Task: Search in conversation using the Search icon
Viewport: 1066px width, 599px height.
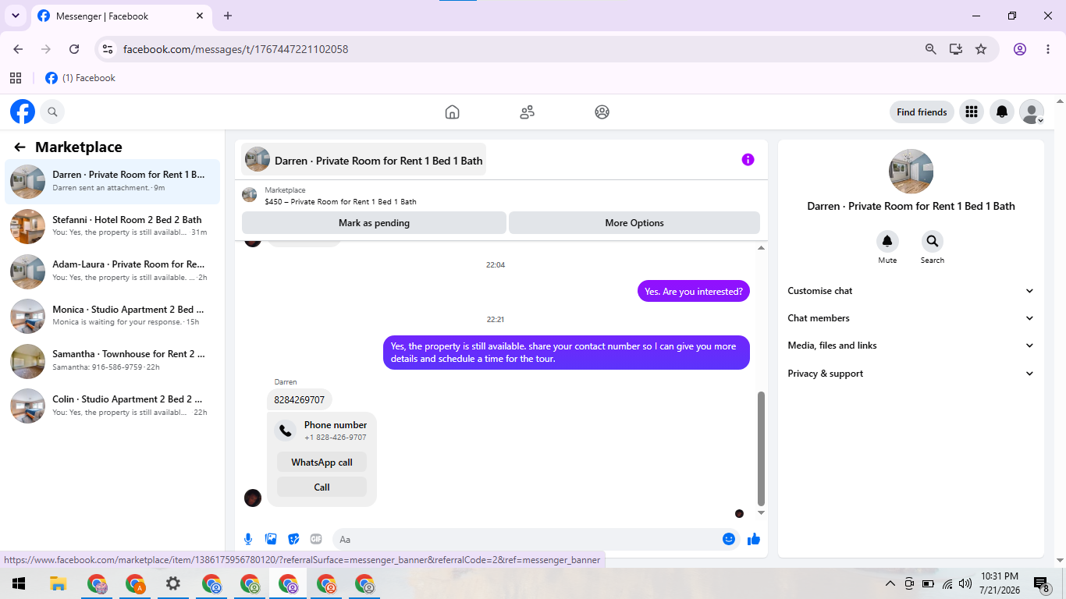Action: [932, 241]
